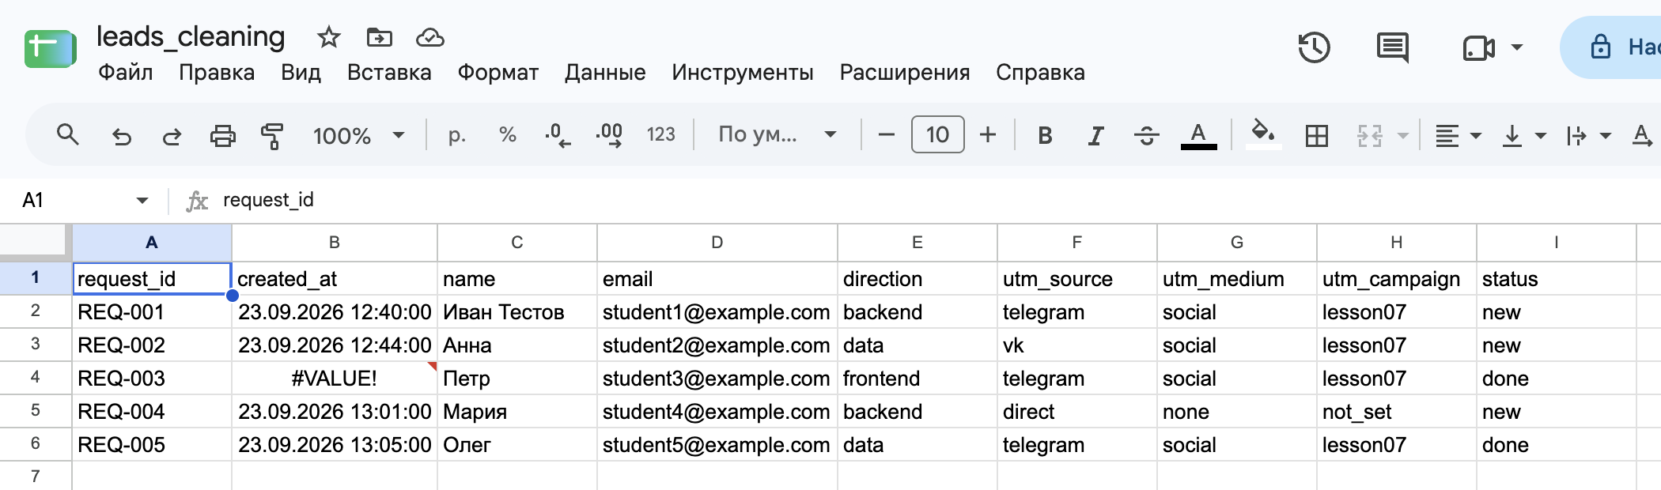Redo the last action
This screenshot has height=490, width=1661.
pyautogui.click(x=172, y=136)
